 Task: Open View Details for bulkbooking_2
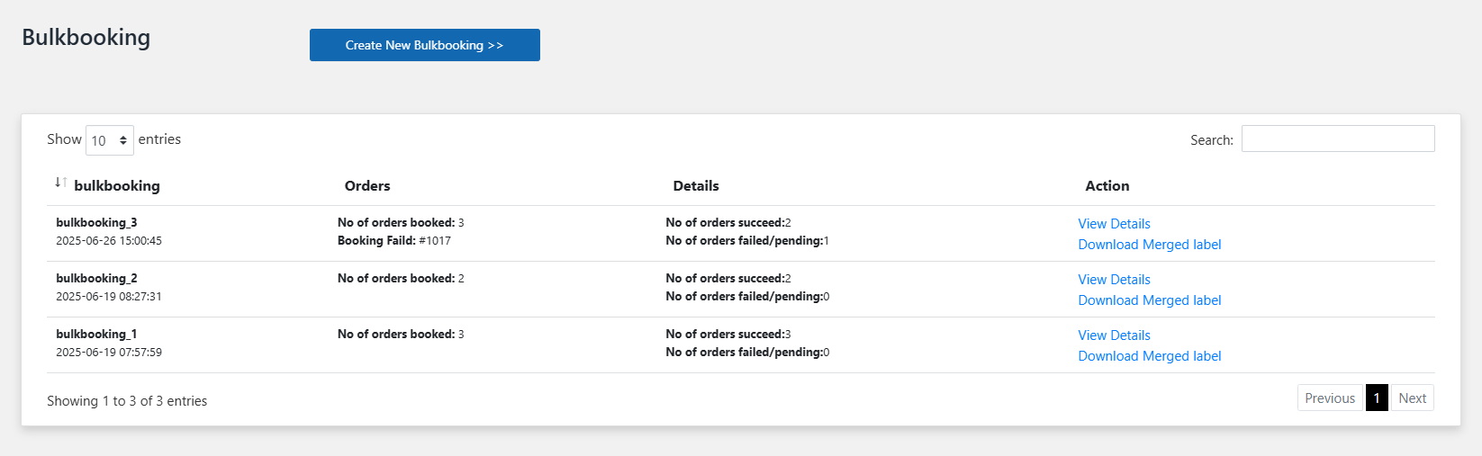click(1115, 280)
